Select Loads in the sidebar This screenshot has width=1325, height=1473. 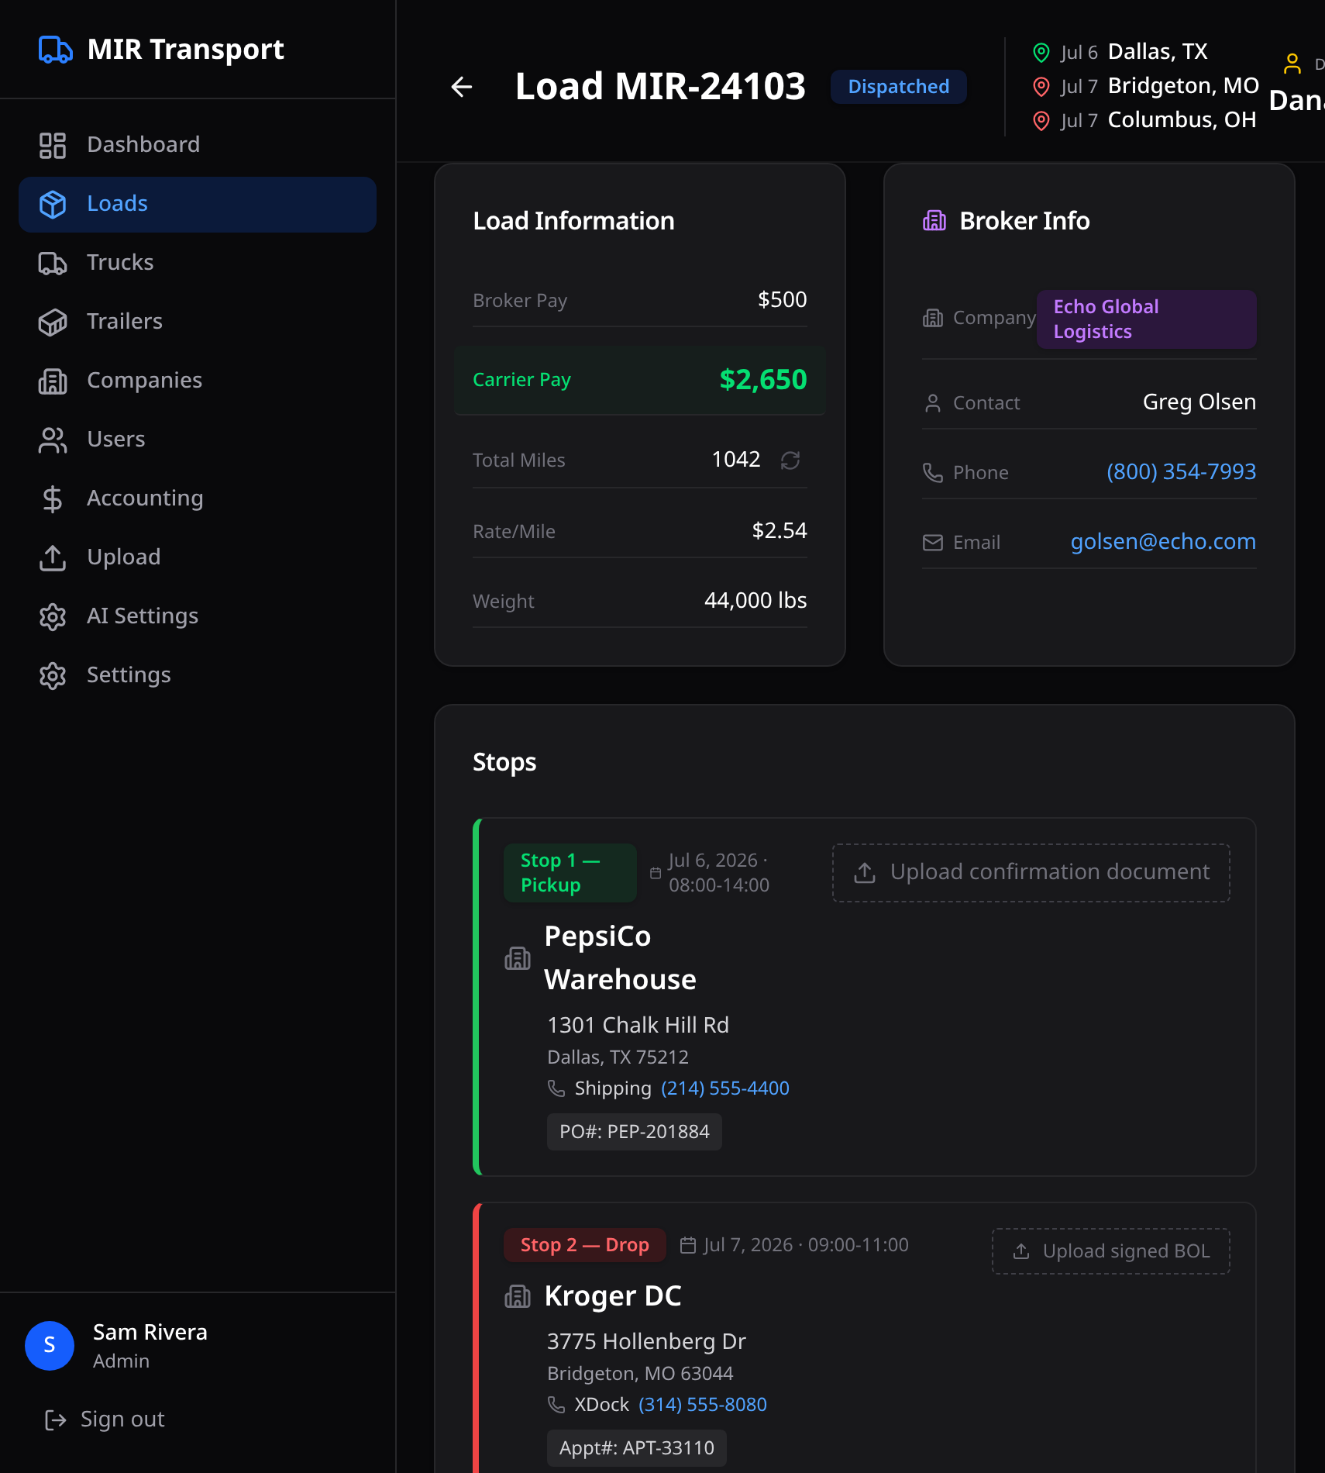coord(198,204)
